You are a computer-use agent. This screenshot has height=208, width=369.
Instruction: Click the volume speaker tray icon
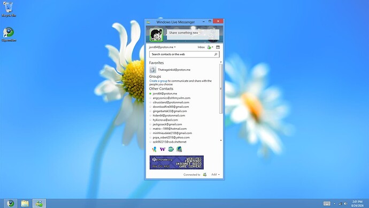[x=345, y=204]
